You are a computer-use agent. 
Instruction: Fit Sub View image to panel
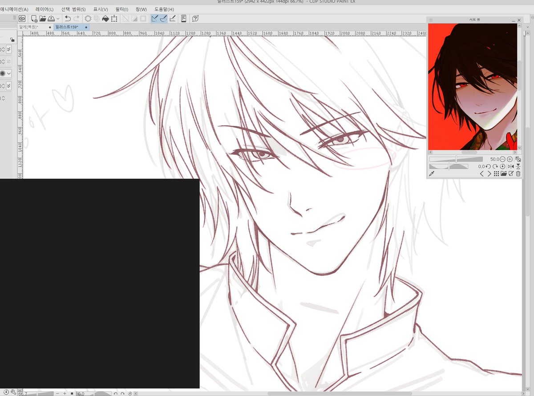[518, 159]
